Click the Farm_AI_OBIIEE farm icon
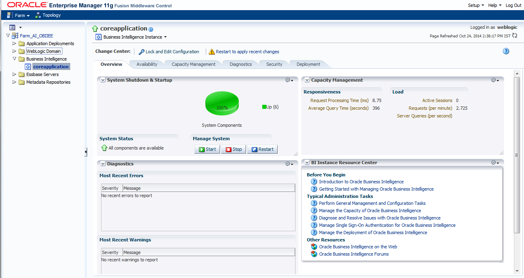Image resolution: width=524 pixels, height=278 pixels. pos(15,36)
